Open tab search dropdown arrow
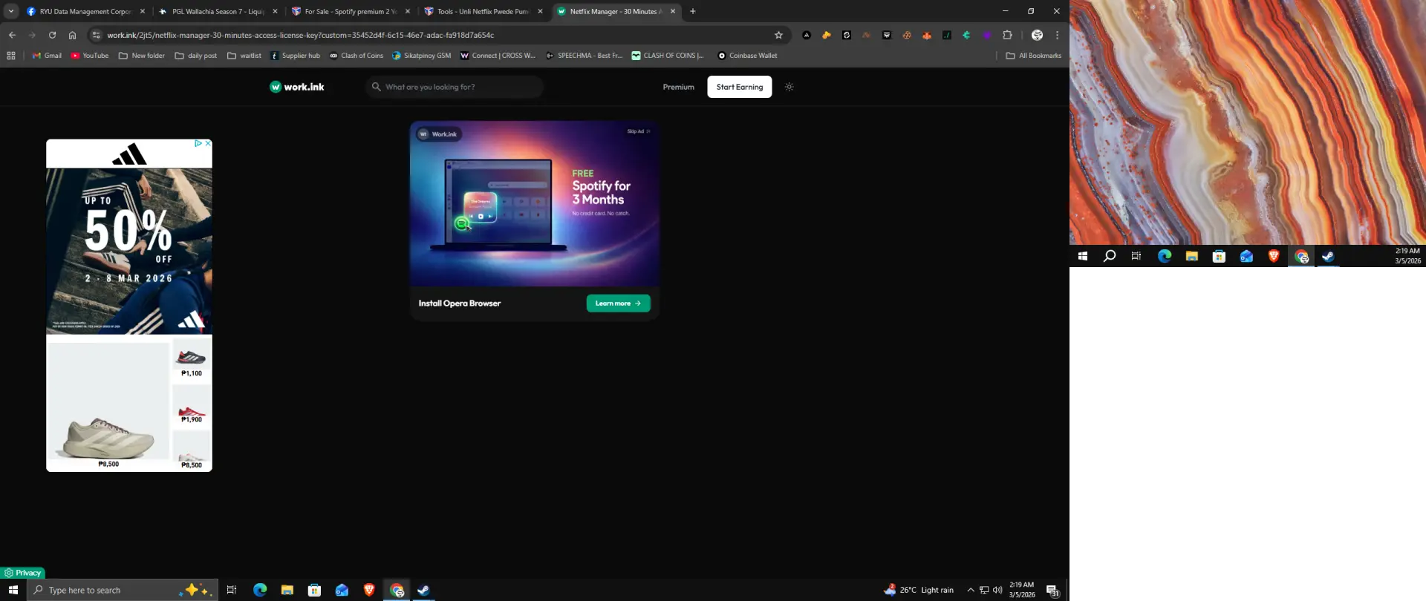The height and width of the screenshot is (601, 1426). tap(11, 12)
